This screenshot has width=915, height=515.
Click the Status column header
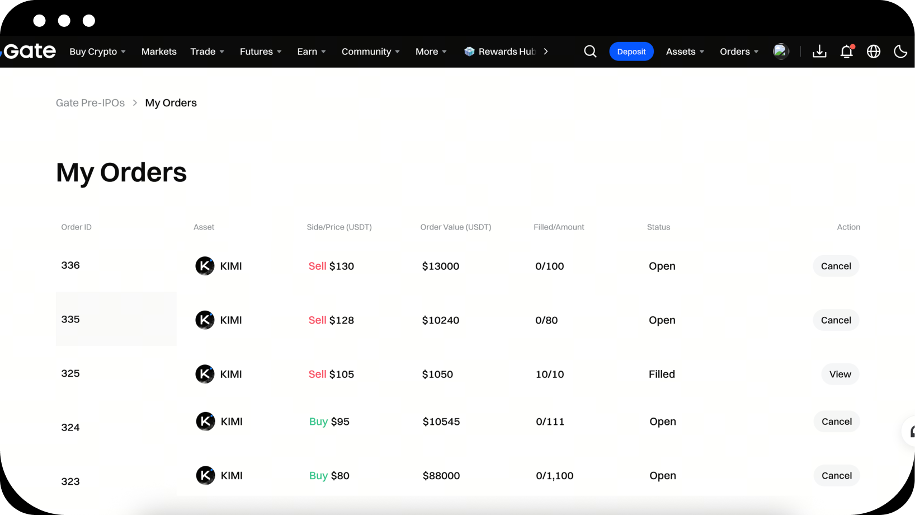tap(658, 227)
